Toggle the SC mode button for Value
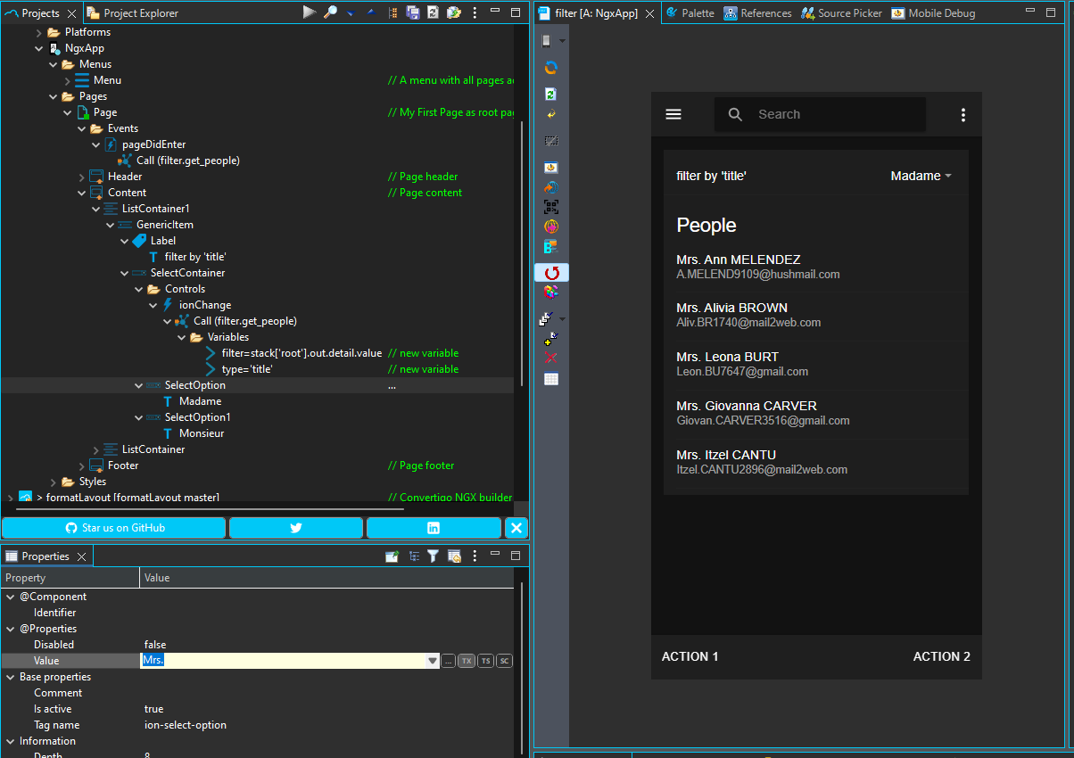Viewport: 1074px width, 758px height. (x=504, y=661)
